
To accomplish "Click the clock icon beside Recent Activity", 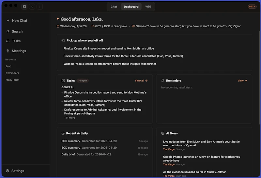I will pyautogui.click(x=63, y=133).
